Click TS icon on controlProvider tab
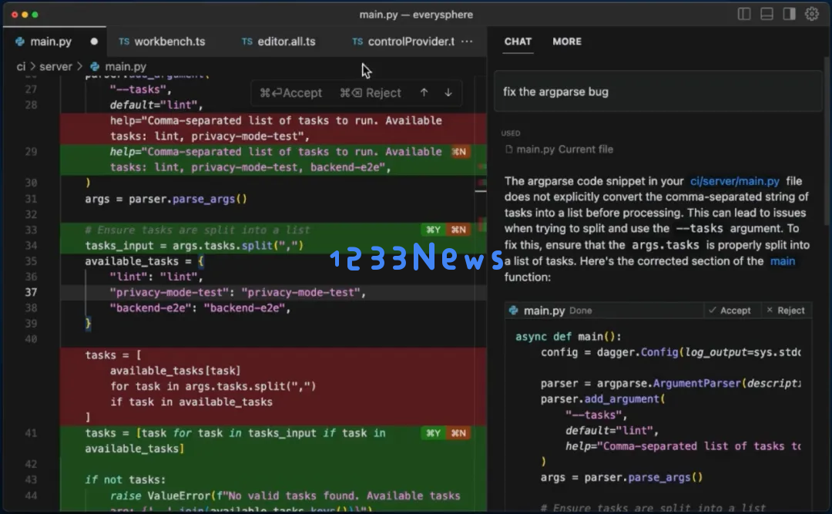This screenshot has width=832, height=514. click(357, 42)
